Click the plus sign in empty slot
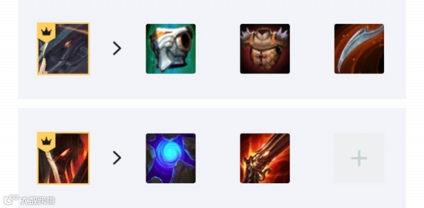This screenshot has width=424, height=208. click(359, 158)
